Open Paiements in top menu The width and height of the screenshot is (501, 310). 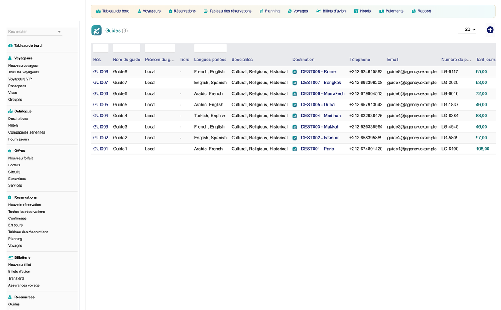(x=395, y=11)
